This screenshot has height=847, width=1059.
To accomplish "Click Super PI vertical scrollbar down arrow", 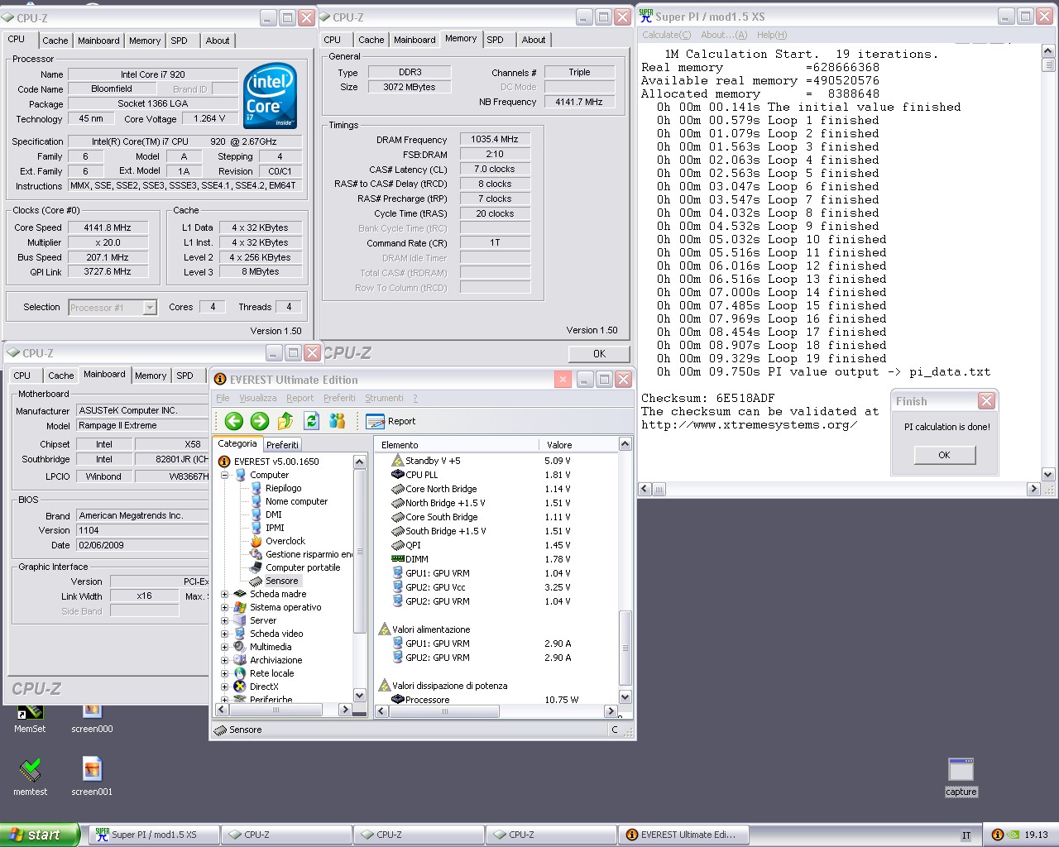I will [x=1048, y=475].
